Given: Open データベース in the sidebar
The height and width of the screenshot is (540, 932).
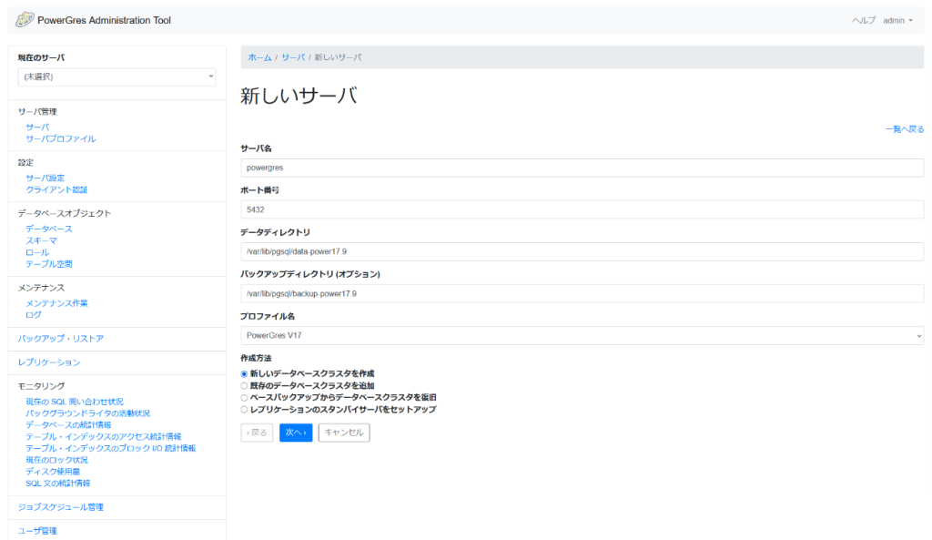Looking at the screenshot, I should pos(49,229).
